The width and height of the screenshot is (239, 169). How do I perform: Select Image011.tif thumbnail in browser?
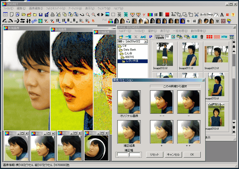click(191, 54)
